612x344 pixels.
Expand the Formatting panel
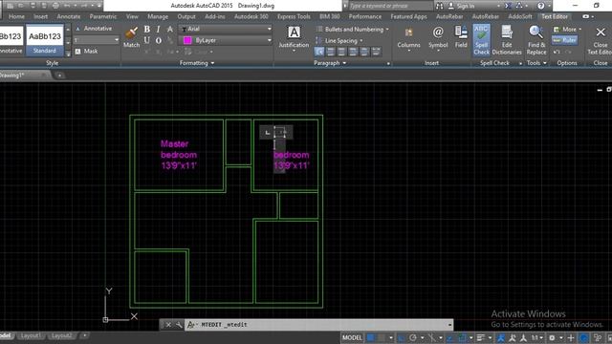point(197,63)
